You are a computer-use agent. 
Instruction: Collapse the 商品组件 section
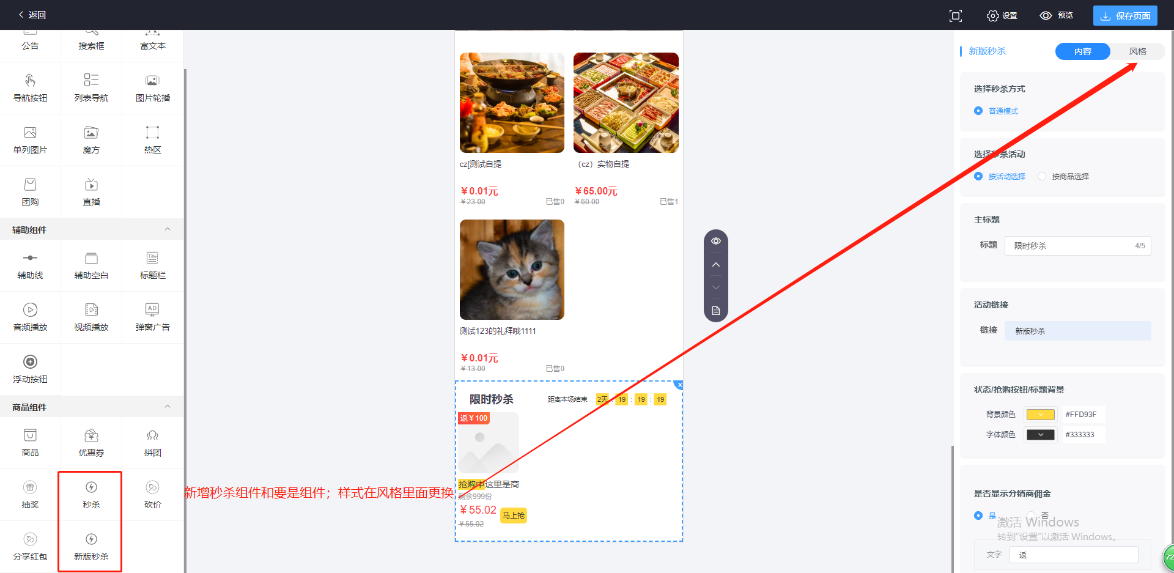pos(168,407)
